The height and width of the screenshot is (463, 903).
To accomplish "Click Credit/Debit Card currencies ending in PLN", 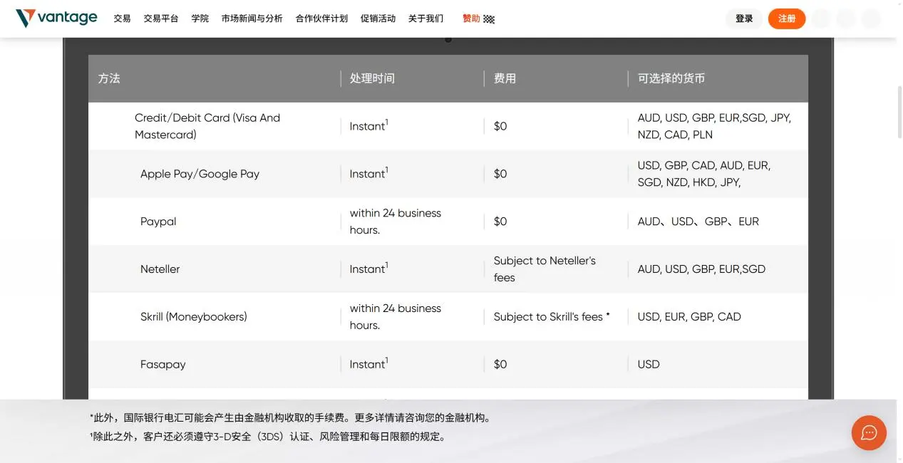I will (714, 126).
